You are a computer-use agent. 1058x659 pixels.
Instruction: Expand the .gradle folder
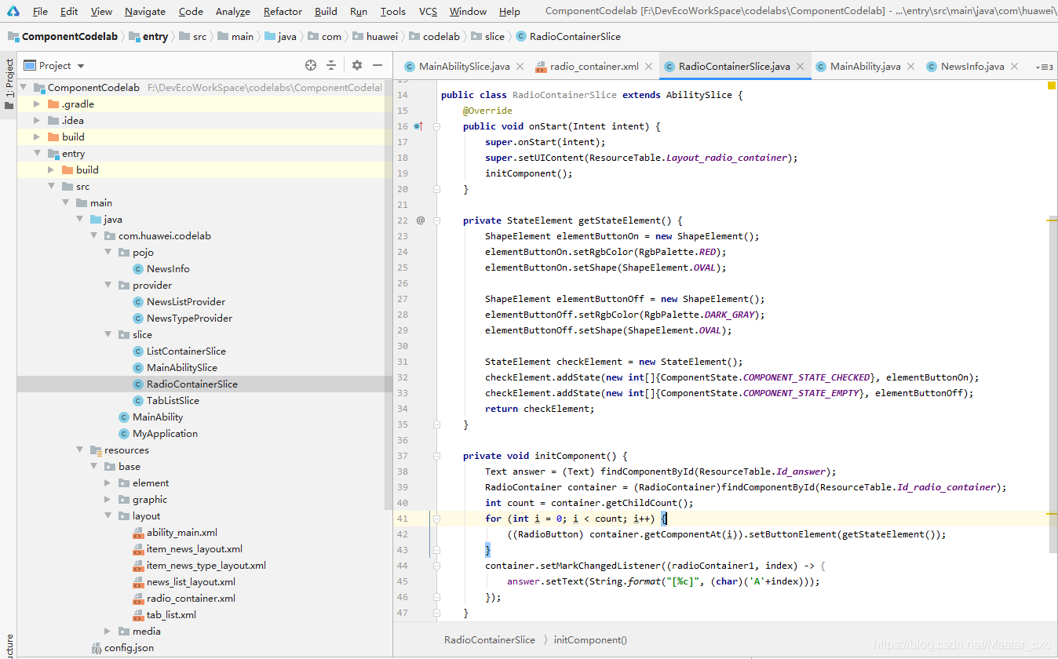(37, 104)
